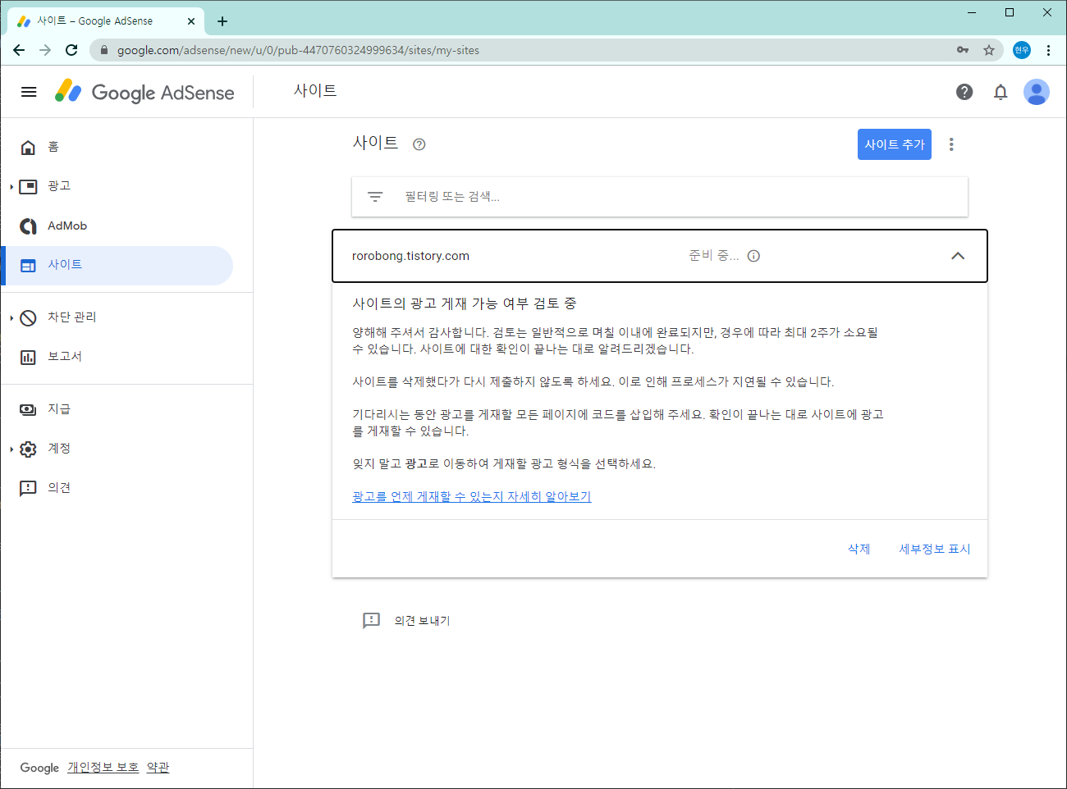Open the hamburger main menu
The width and height of the screenshot is (1067, 789).
(x=29, y=92)
